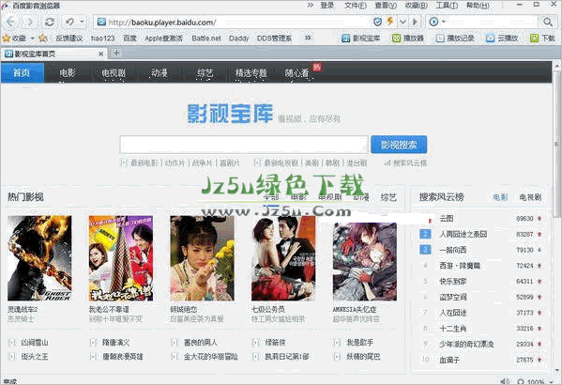This screenshot has height=385, width=562.
Task: Select the 随心看 navigation tab
Action: [x=296, y=73]
